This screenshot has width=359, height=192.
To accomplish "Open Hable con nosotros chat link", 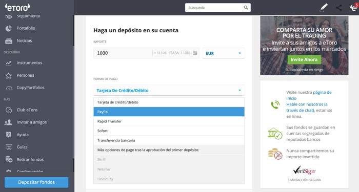I will pos(307,107).
